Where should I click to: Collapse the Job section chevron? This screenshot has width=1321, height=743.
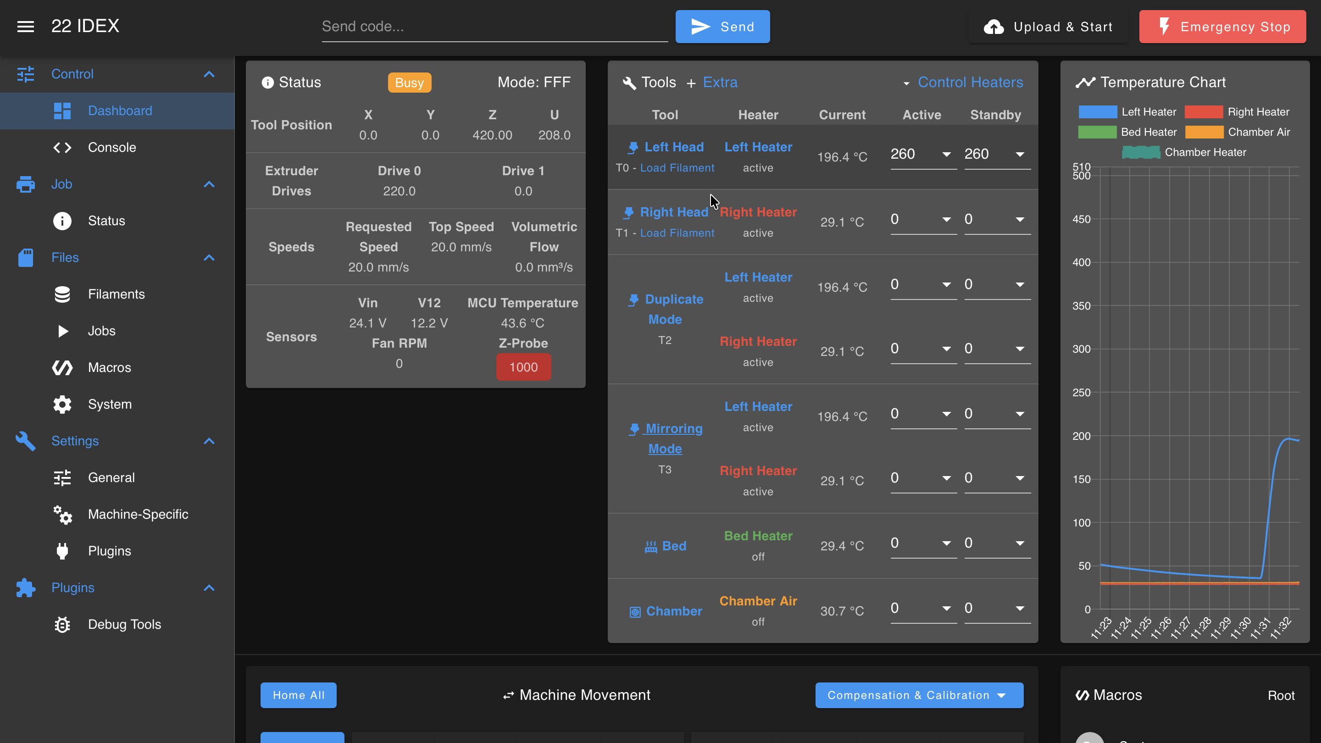[209, 184]
